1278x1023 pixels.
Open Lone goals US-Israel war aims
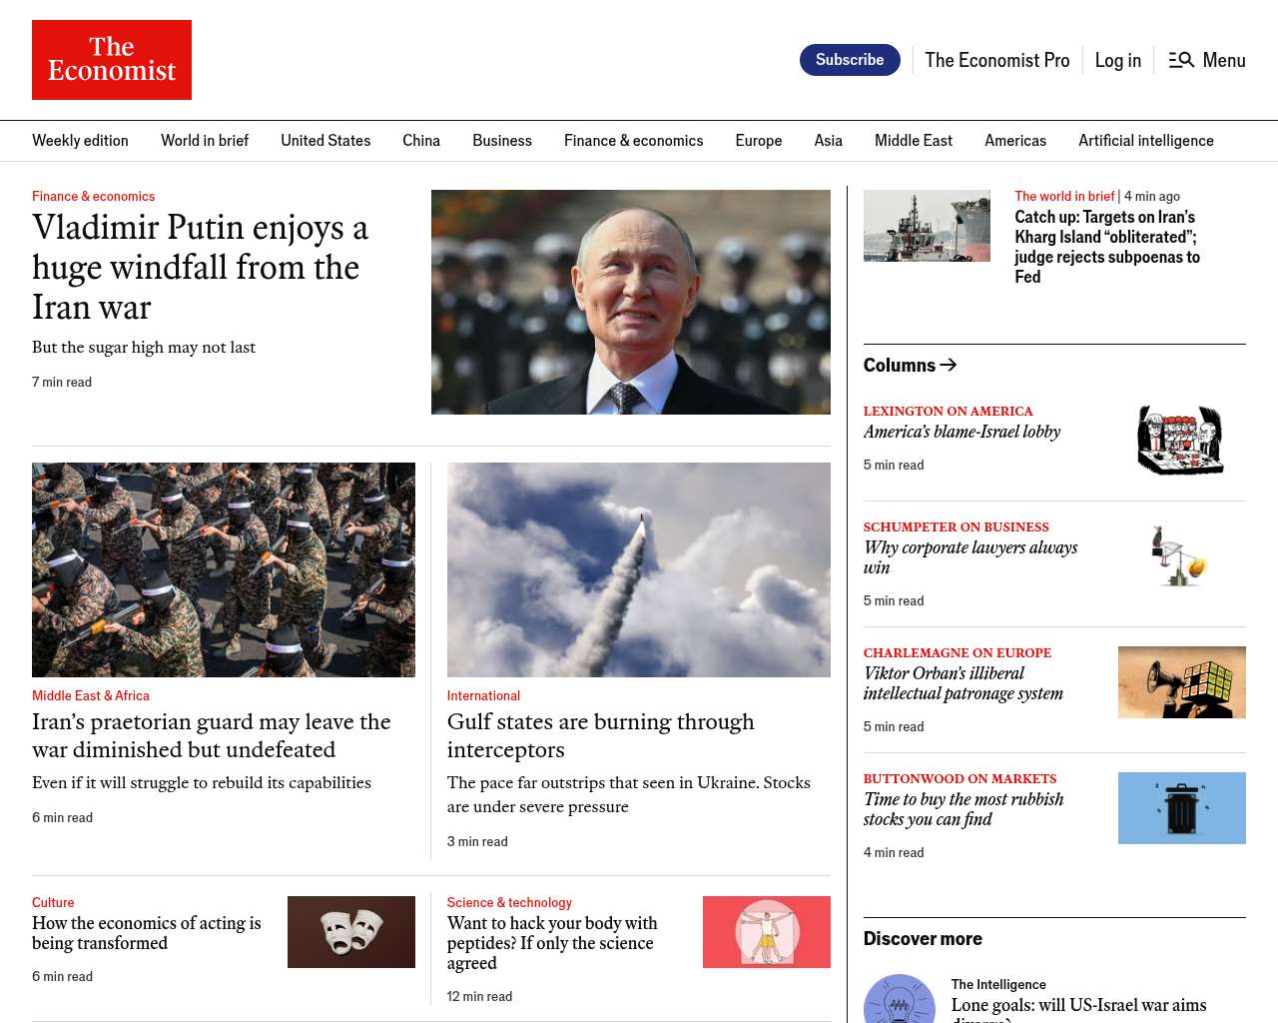(1078, 1009)
